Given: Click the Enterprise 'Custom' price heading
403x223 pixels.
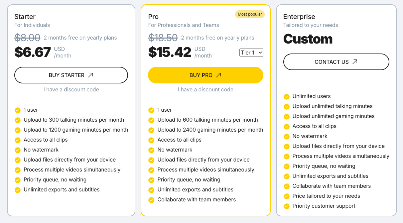Looking at the screenshot, I should 308,39.
